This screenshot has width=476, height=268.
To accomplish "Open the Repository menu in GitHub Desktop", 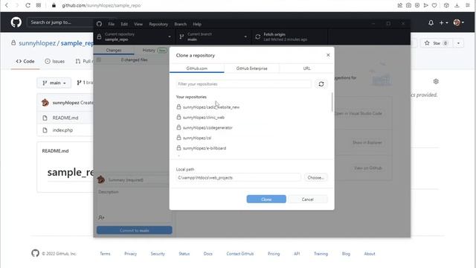I will pyautogui.click(x=158, y=24).
